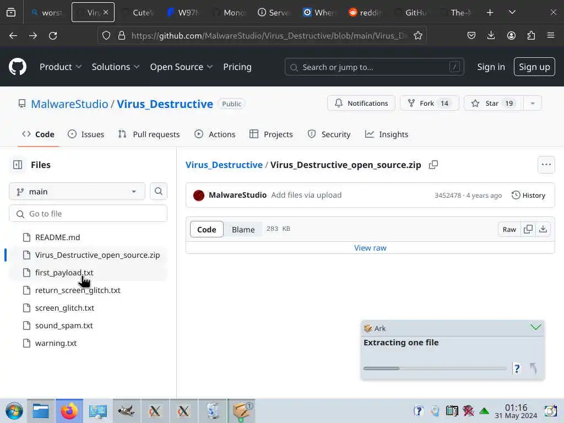This screenshot has width=564, height=423.
Task: Copy raw file contents icon
Action: pos(528,229)
